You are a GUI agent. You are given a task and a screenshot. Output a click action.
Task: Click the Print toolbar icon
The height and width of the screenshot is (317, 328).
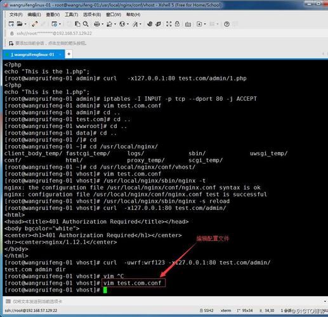coord(97,24)
